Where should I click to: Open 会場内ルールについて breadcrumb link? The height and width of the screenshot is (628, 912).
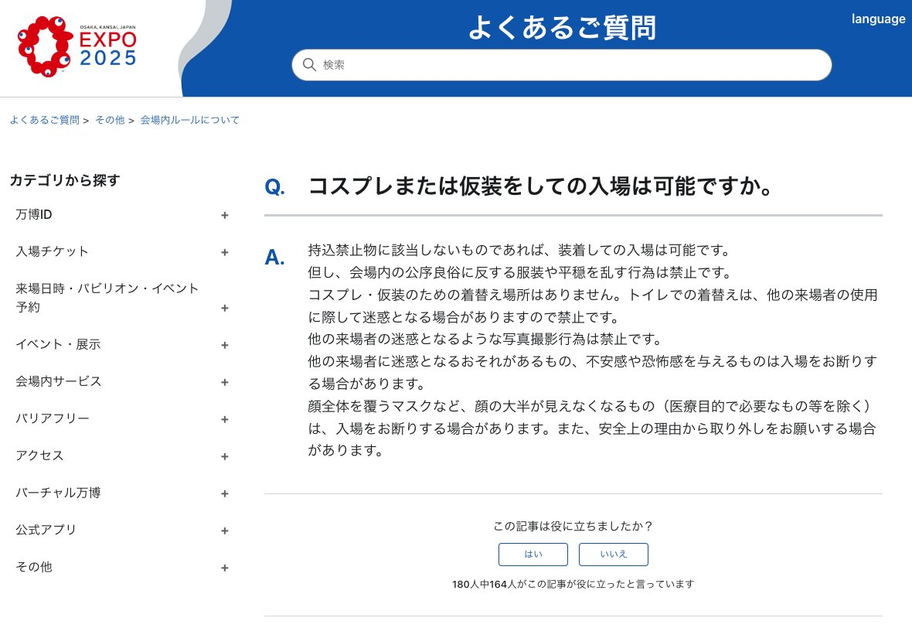[189, 121]
